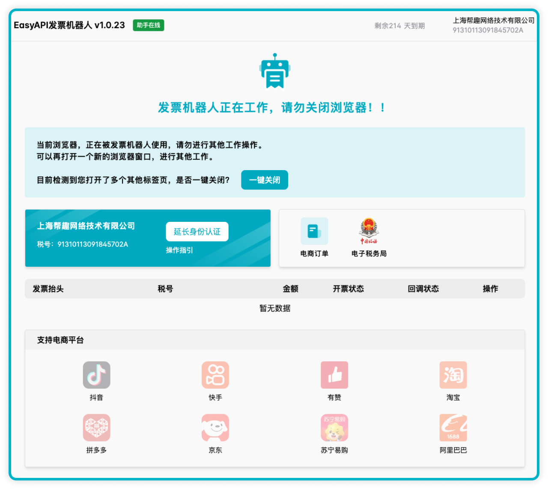
Task: Open the 电商订单 orders icon
Action: click(x=314, y=231)
